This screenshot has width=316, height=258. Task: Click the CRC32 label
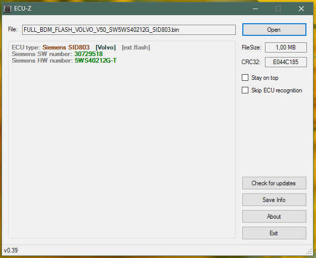[x=251, y=62]
